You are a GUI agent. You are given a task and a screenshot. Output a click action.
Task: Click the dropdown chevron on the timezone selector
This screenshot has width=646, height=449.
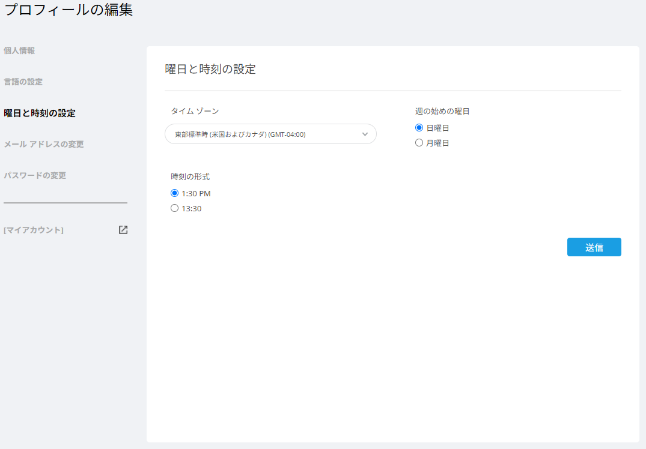(x=365, y=134)
